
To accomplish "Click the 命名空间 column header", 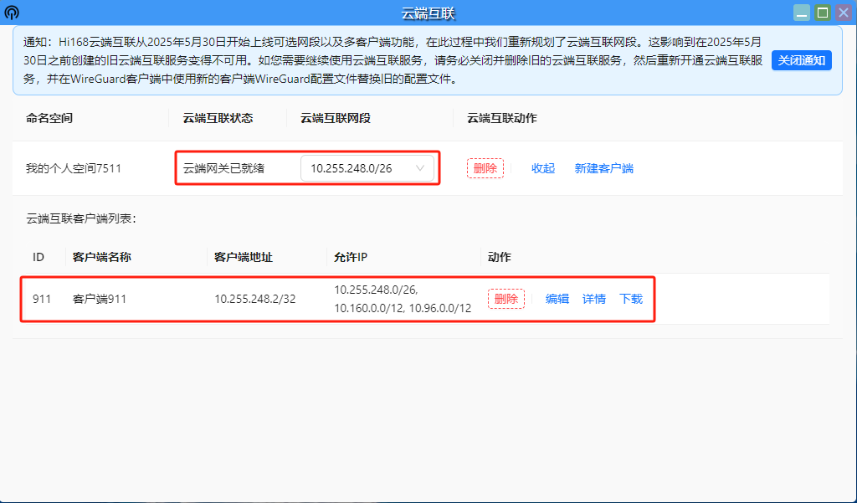I will (x=49, y=118).
